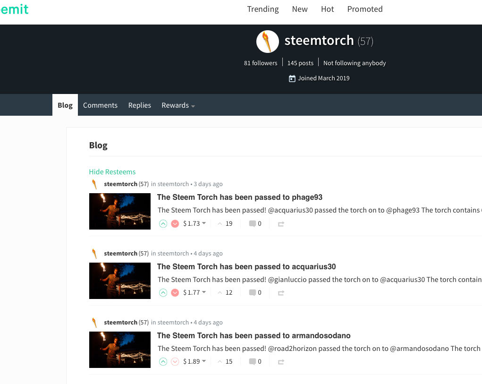Resteem the acquarius30 post

[x=281, y=293]
